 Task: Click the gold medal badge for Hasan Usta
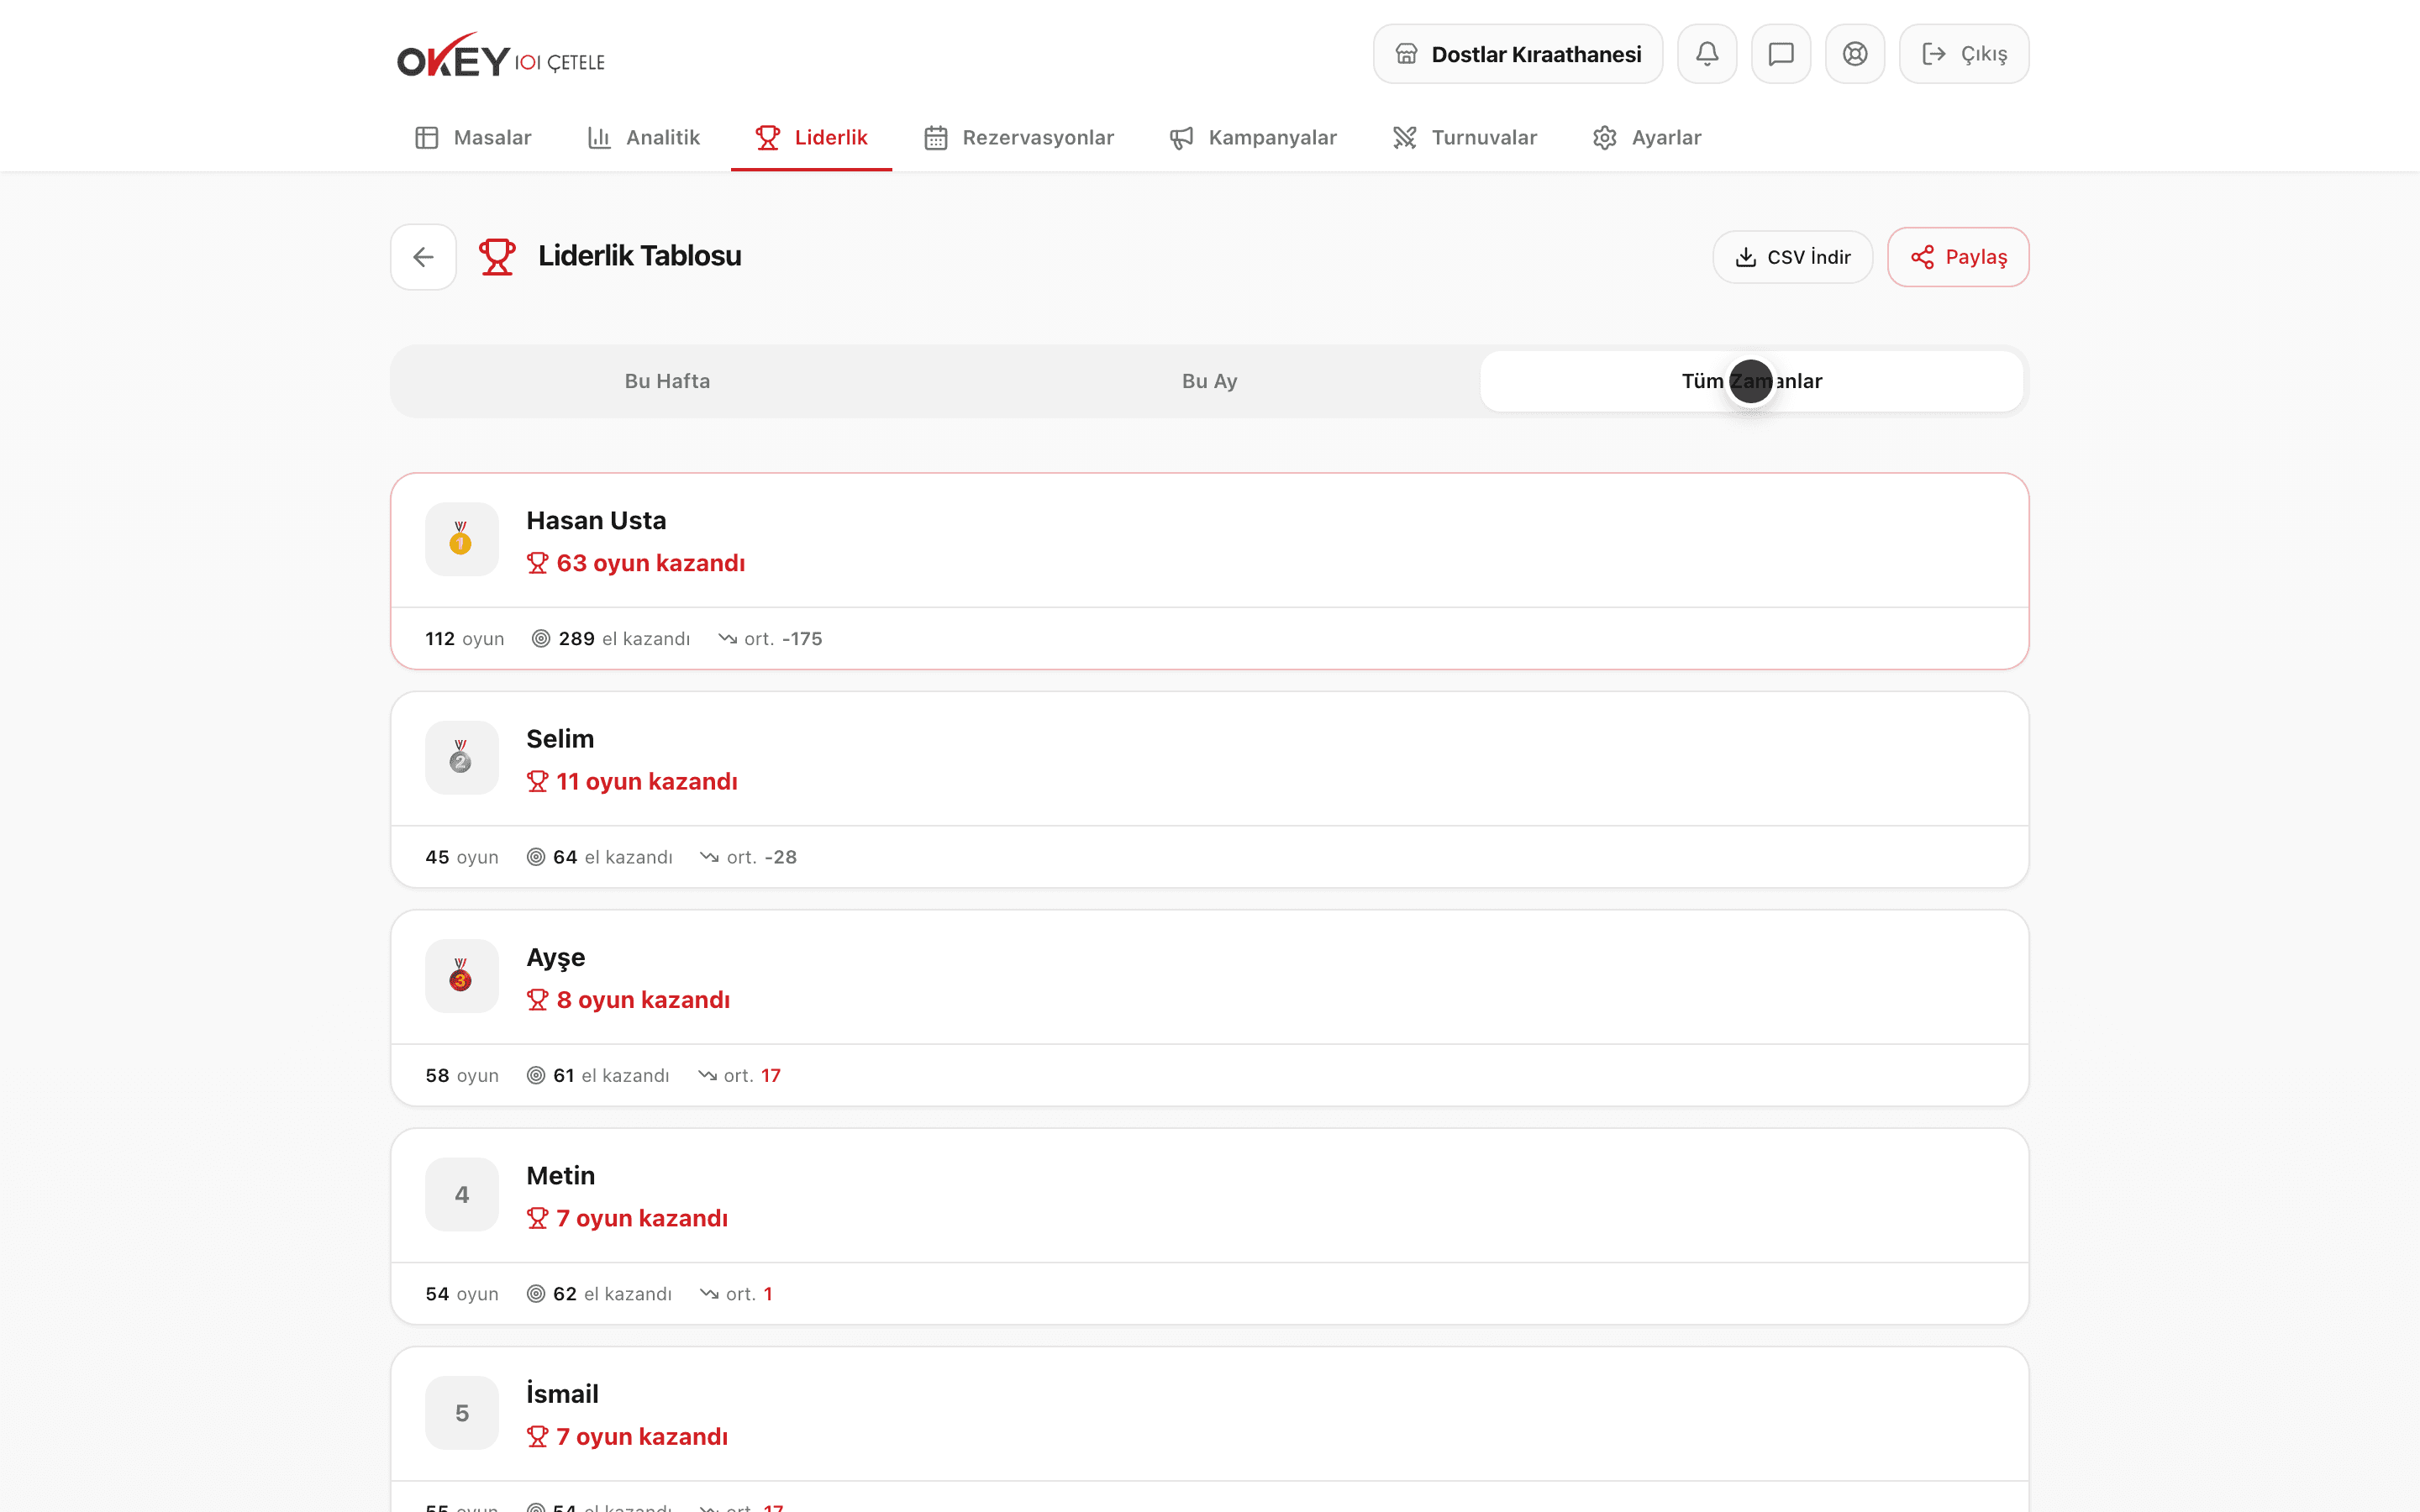461,539
